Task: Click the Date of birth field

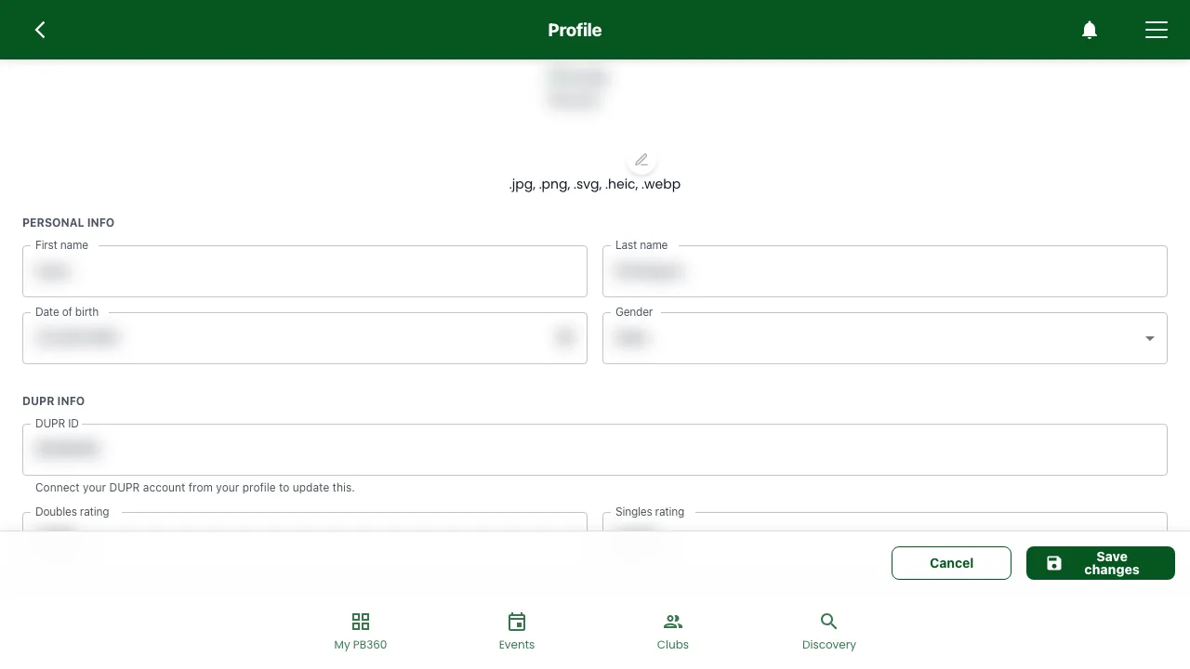Action: click(305, 338)
